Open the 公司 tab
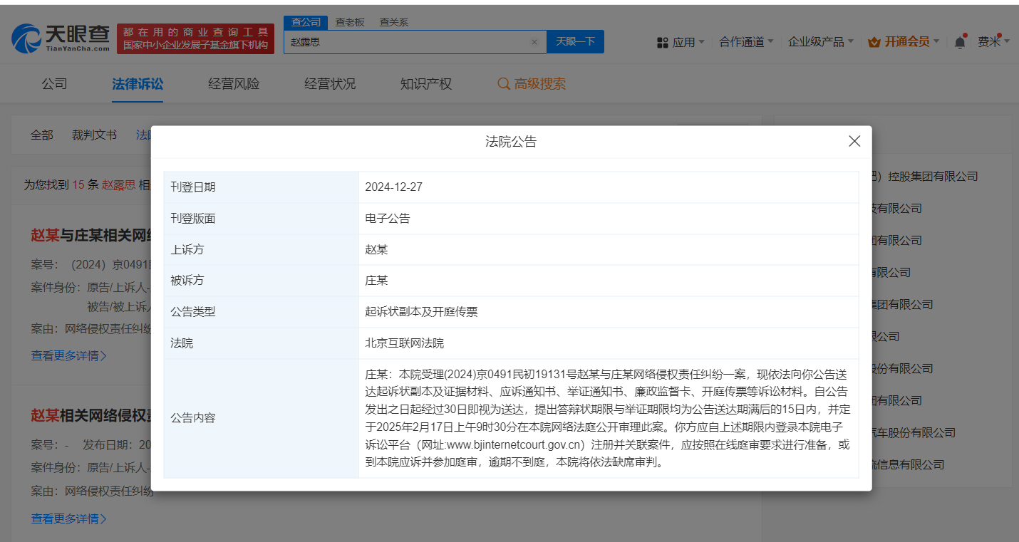 [x=54, y=84]
